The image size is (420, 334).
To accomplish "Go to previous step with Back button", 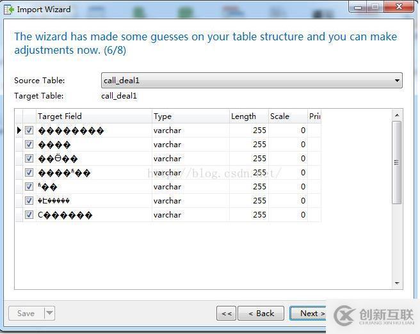I will (261, 313).
